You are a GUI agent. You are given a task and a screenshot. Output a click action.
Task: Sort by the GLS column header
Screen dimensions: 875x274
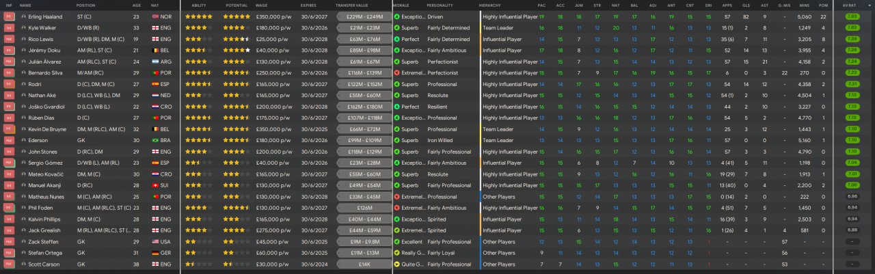tap(745, 5)
